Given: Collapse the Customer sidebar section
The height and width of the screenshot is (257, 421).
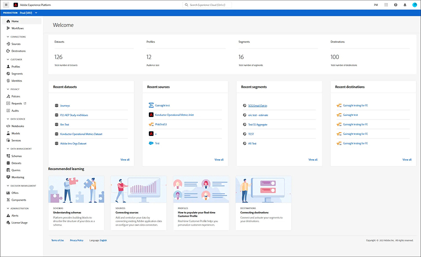Looking at the screenshot, I should click(x=8, y=60).
